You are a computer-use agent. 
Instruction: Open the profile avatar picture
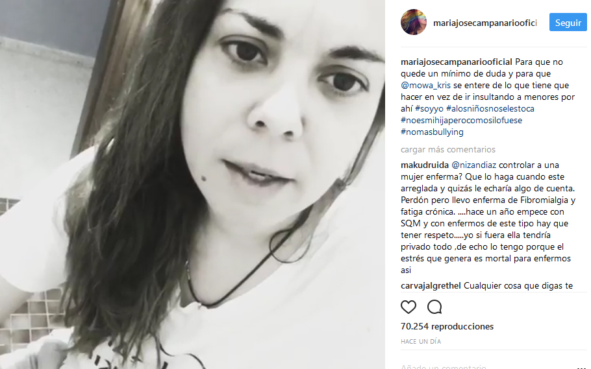[414, 22]
